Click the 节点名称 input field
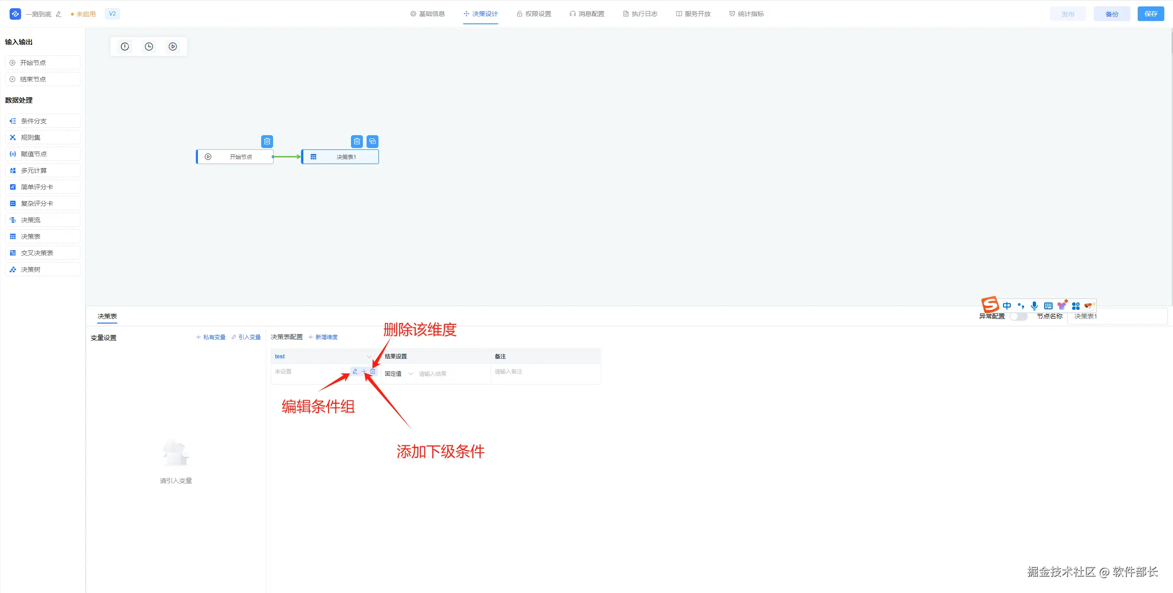 pos(1117,316)
